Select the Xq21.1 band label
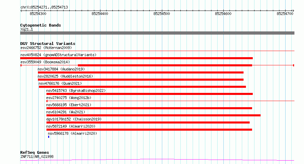The image size is (304, 164). click(x=27, y=29)
